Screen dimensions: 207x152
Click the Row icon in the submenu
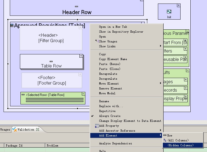point(165,135)
